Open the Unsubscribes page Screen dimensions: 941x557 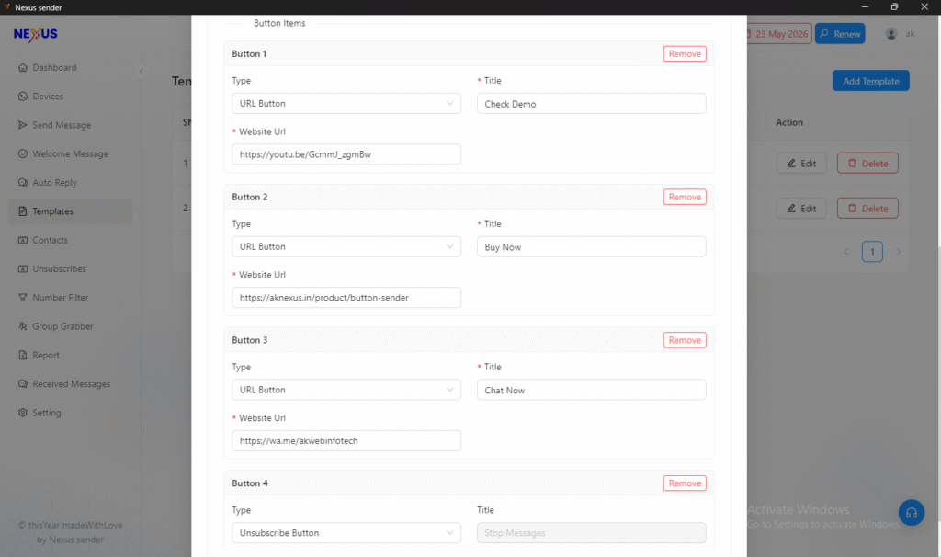(x=70, y=269)
